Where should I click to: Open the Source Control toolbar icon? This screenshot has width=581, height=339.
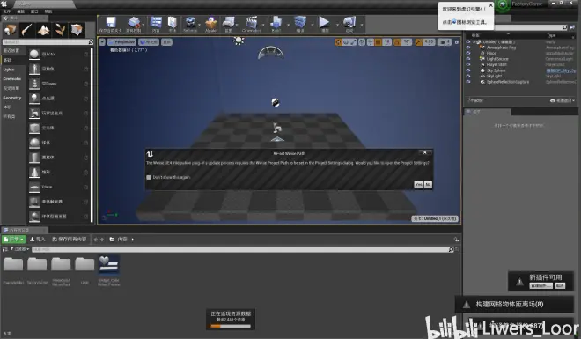(x=134, y=22)
